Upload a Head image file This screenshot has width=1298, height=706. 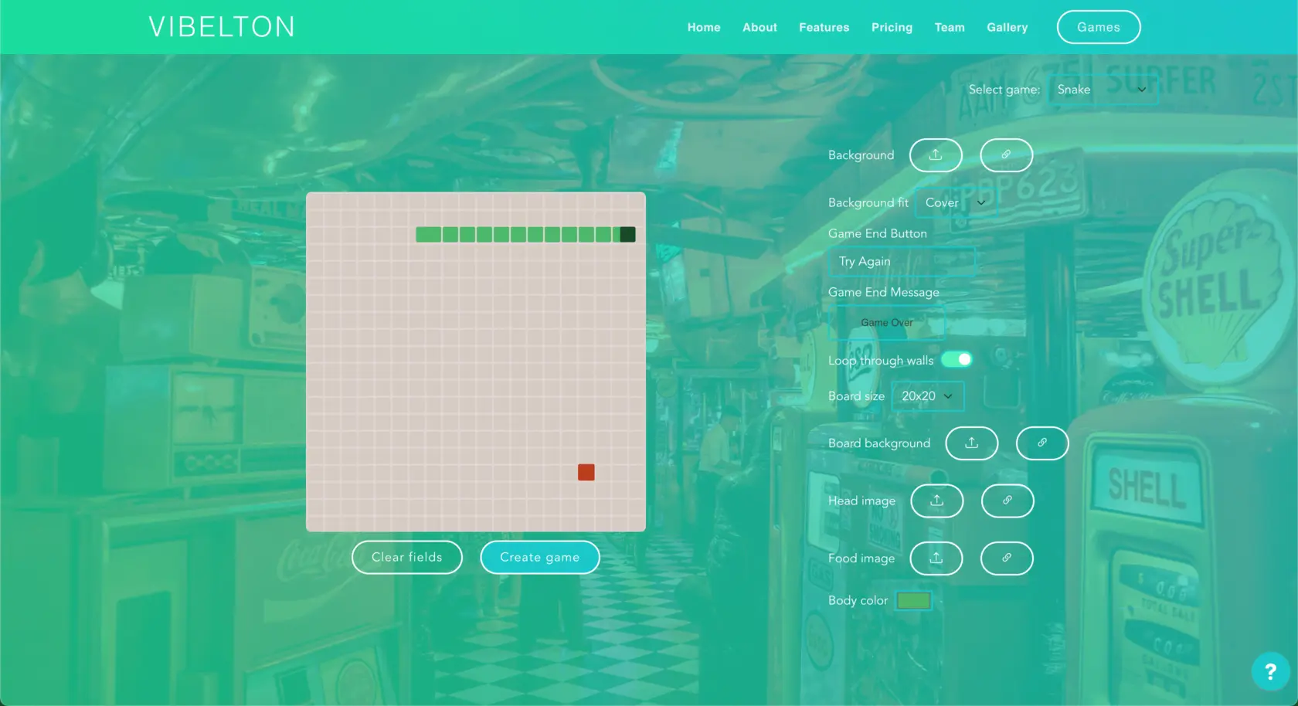point(936,501)
